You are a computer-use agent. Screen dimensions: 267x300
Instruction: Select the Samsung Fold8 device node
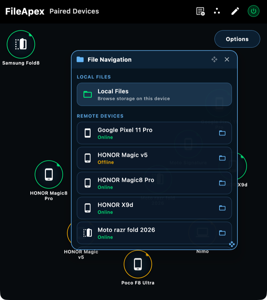(21, 44)
